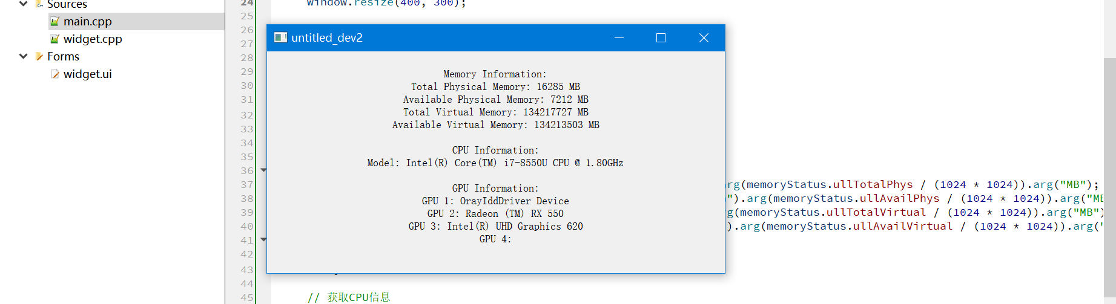This screenshot has height=304, width=1116.
Task: Minimize the untitled_dev2 window
Action: pyautogui.click(x=619, y=37)
